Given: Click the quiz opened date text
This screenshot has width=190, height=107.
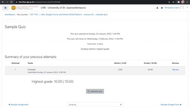Looking at the screenshot, I should coord(95,34).
